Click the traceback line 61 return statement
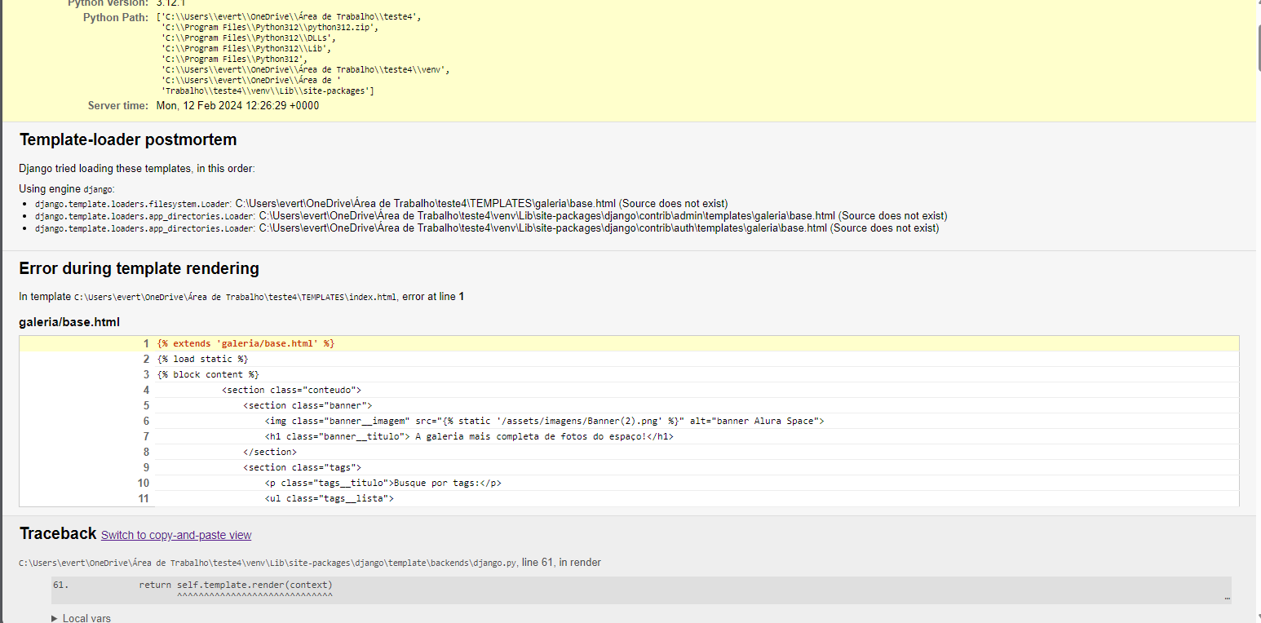This screenshot has width=1261, height=623. (236, 585)
